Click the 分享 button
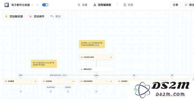This screenshot has height=99, width=194. [175, 5]
